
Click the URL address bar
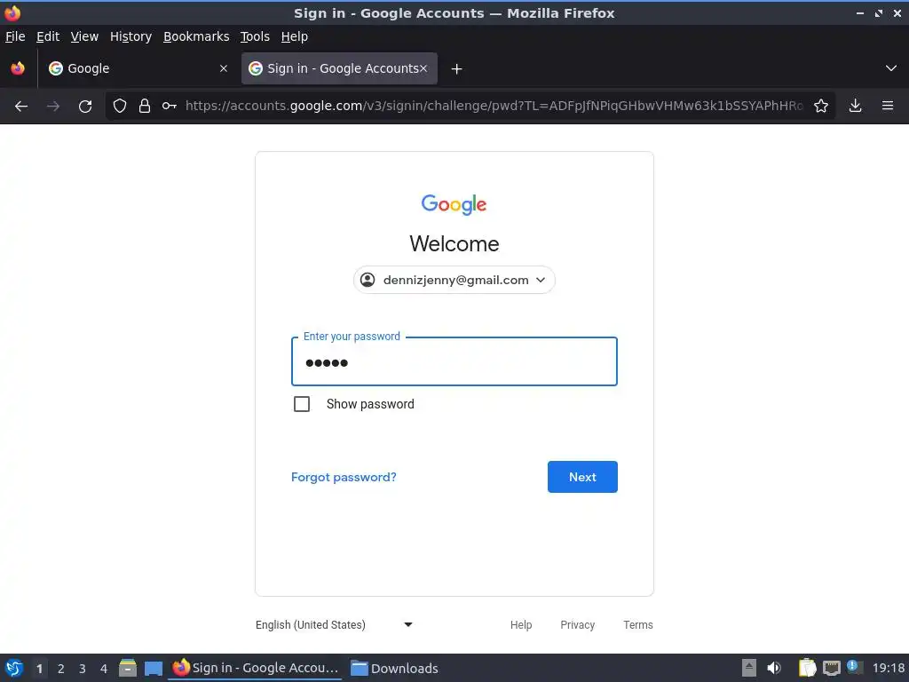click(494, 106)
